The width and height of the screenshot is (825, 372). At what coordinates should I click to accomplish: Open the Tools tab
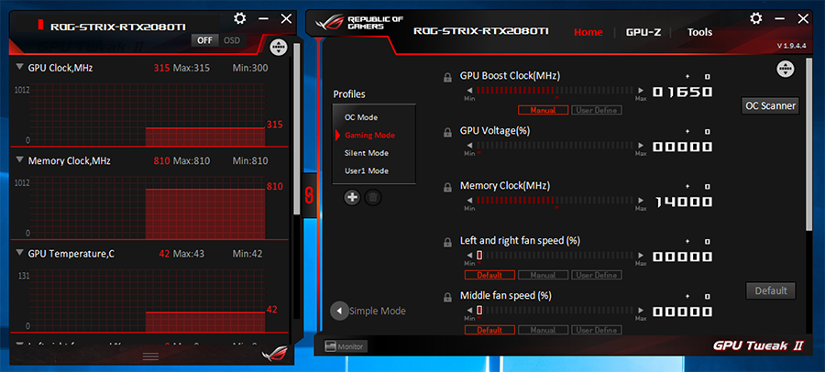pos(699,32)
